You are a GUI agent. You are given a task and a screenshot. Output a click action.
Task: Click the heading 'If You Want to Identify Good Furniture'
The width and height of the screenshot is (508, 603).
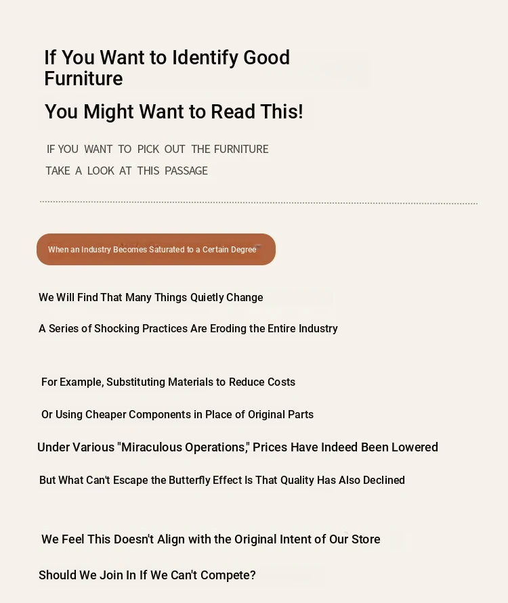(x=167, y=68)
